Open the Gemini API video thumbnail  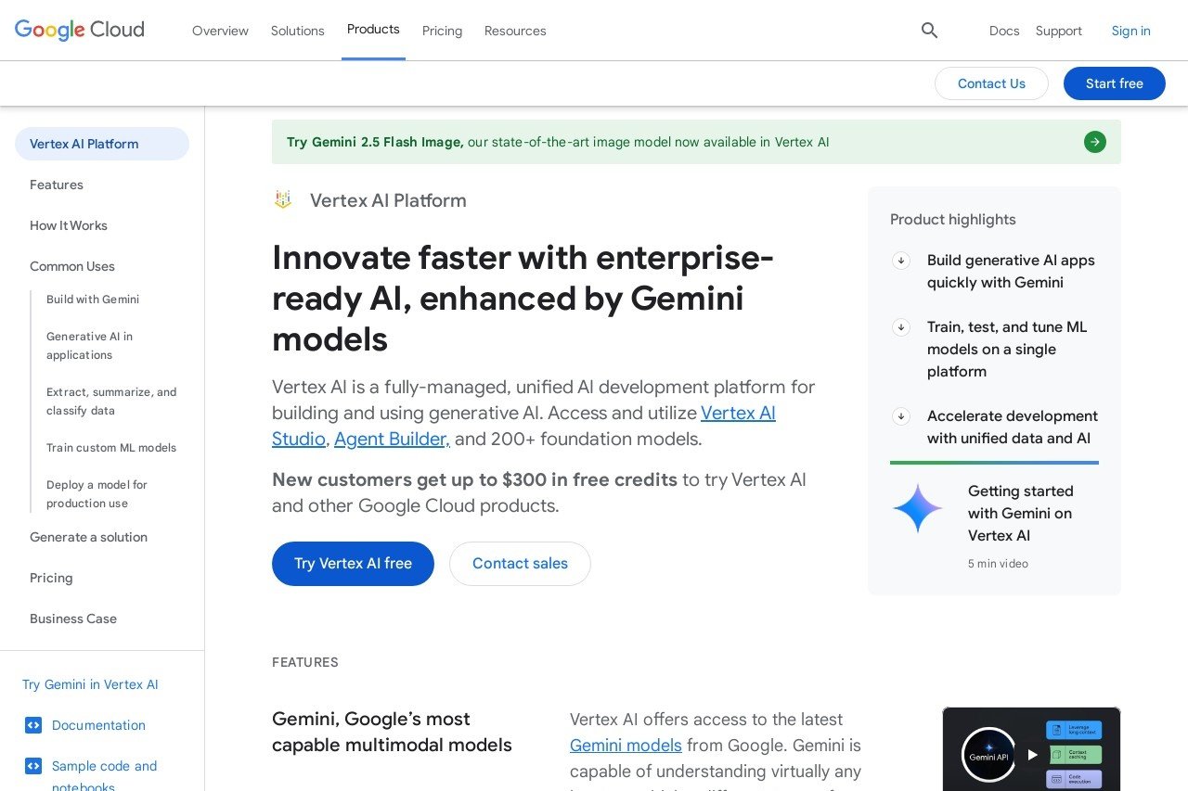click(x=1031, y=749)
